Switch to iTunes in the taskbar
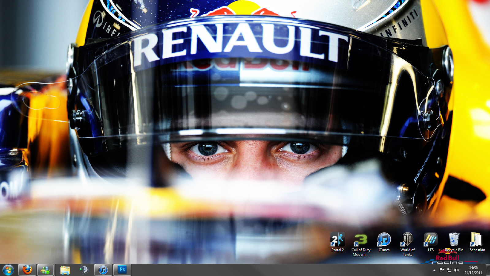490x276 pixels. pyautogui.click(x=103, y=270)
